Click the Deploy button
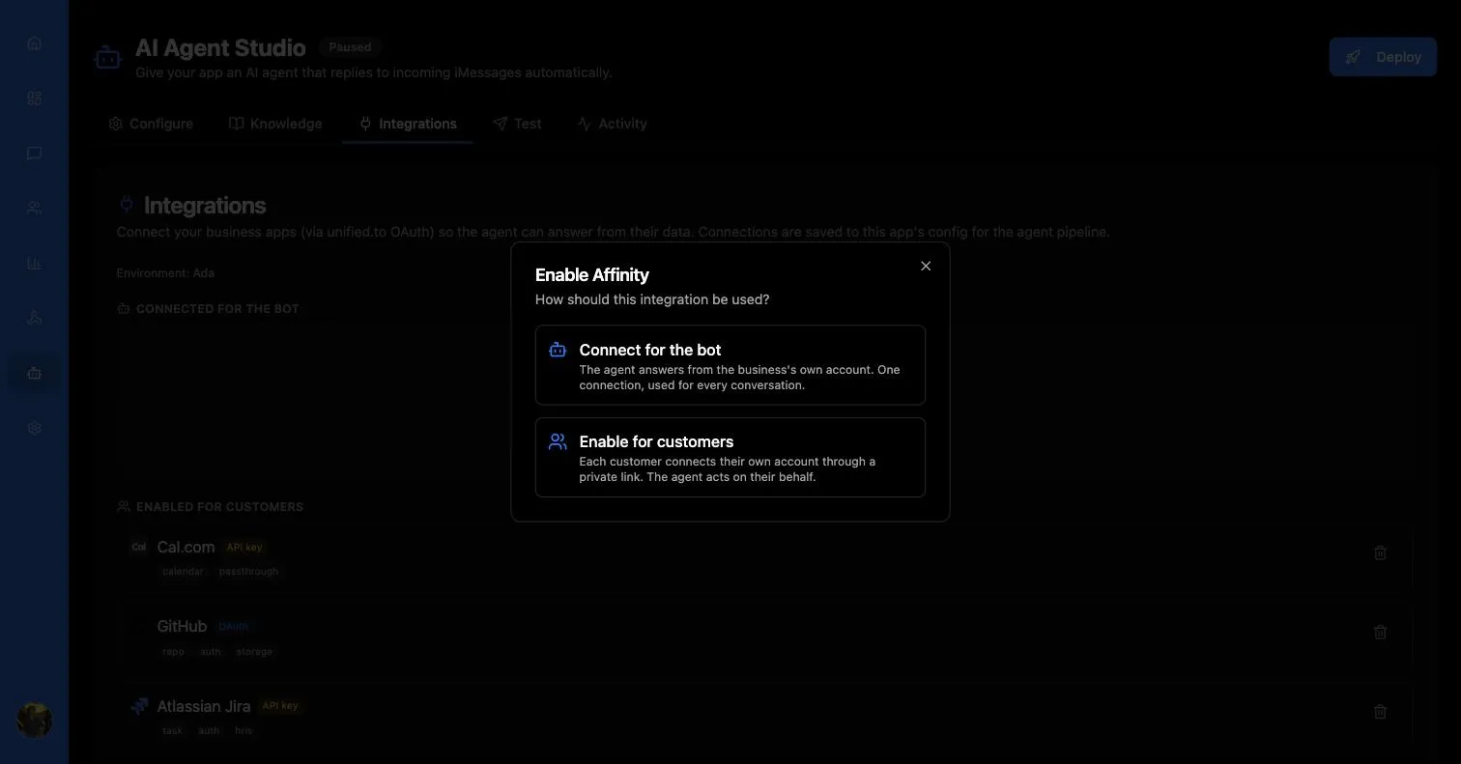Screen dimensions: 1461x764 coord(1383,57)
